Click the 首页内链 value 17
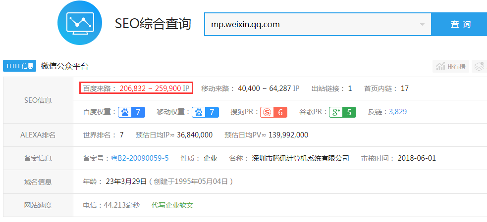The image size is (487, 222). (x=405, y=89)
